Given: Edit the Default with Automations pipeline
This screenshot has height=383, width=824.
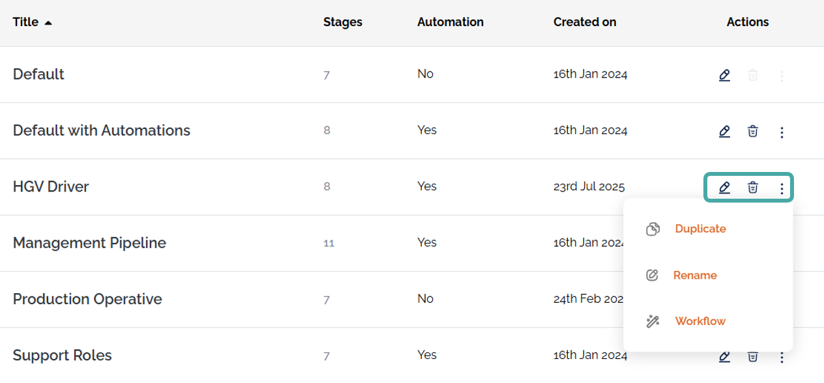Looking at the screenshot, I should (x=724, y=132).
